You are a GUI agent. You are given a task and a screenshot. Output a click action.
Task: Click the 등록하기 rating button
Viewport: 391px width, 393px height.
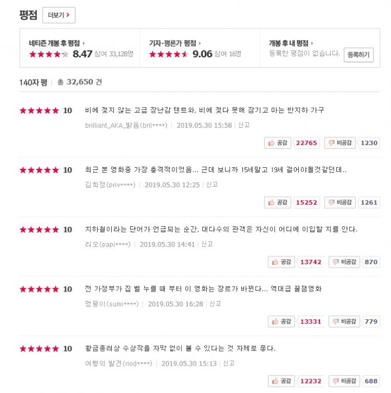tap(358, 55)
